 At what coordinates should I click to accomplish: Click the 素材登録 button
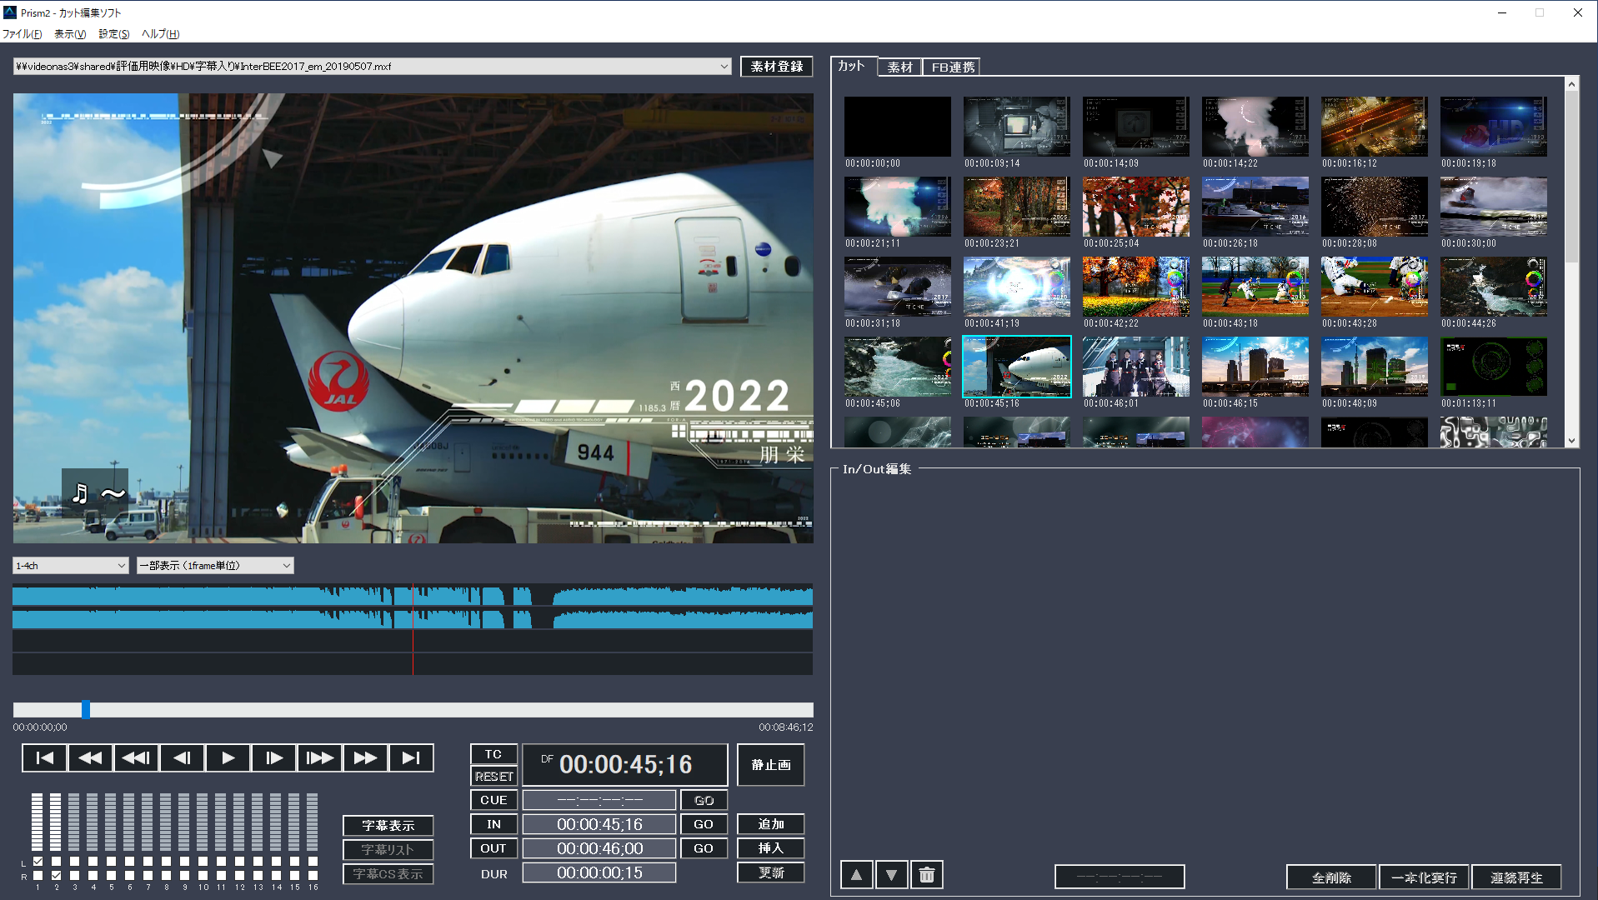pyautogui.click(x=776, y=67)
